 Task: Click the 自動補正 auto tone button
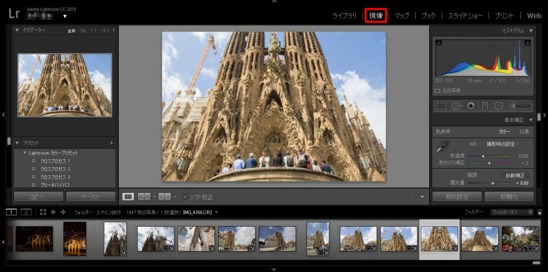[x=515, y=175]
